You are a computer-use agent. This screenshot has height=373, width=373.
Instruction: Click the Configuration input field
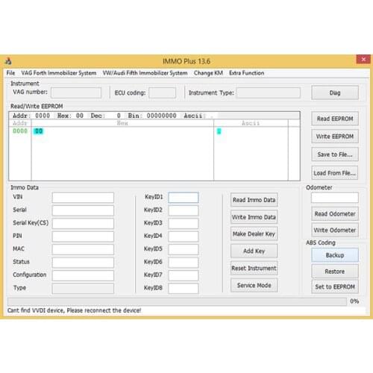[x=83, y=275]
